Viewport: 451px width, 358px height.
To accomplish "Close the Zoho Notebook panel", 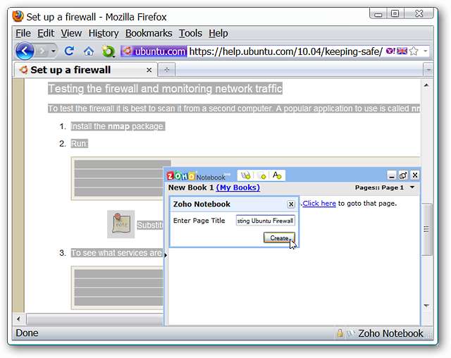I will pos(415,175).
